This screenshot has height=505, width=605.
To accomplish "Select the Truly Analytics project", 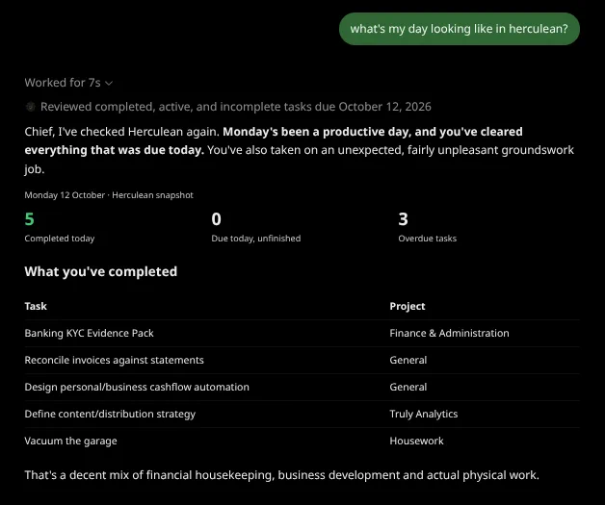I will click(424, 414).
